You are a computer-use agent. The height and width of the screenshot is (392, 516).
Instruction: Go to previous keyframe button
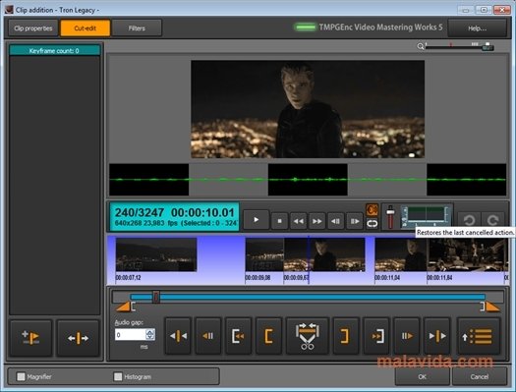(178, 336)
